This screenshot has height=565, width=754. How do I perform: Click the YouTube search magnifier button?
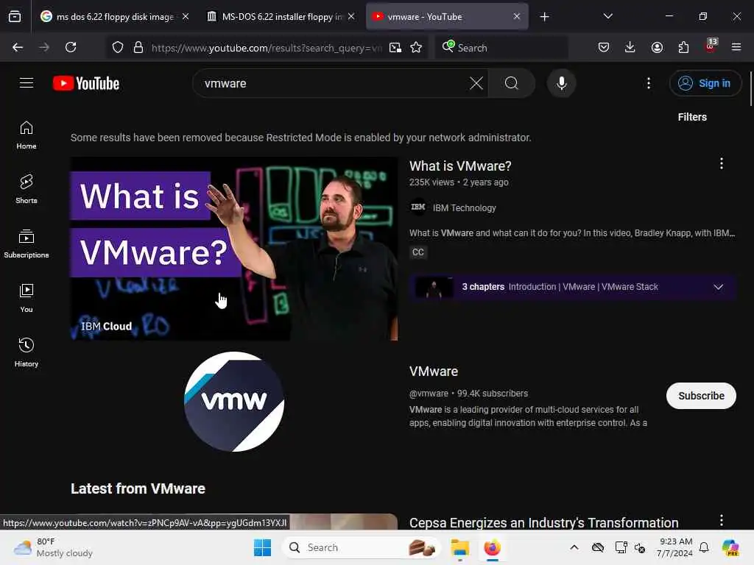(511, 83)
